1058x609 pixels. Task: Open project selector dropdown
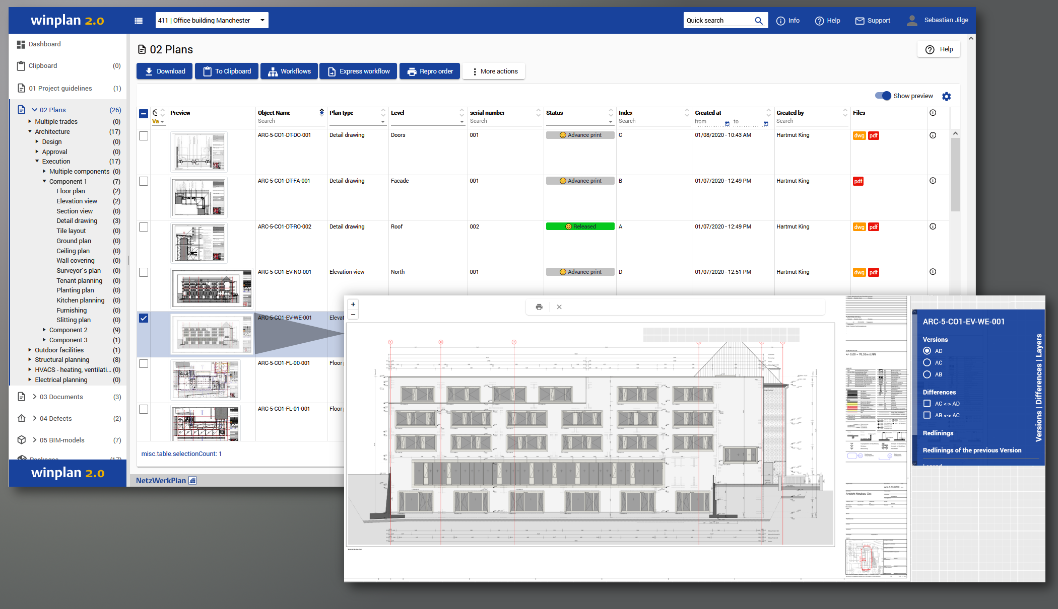tap(212, 20)
